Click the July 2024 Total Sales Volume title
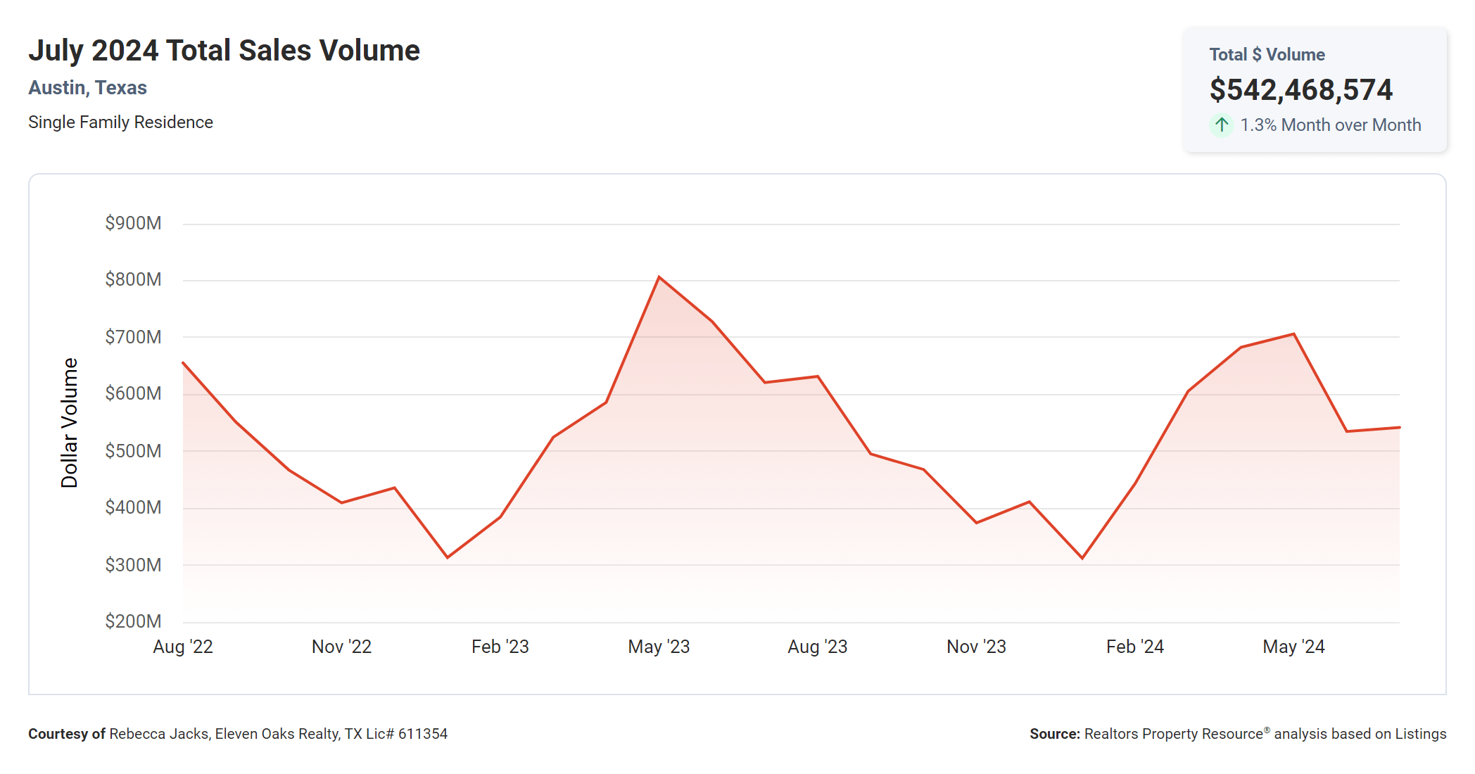Viewport: 1475px width, 774px height. coord(224,51)
